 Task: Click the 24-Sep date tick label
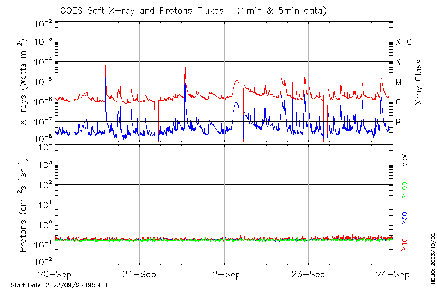[392, 274]
